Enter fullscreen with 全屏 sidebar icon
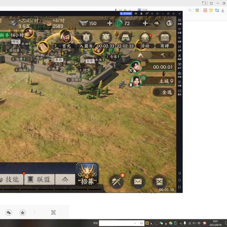227x227 pixels. [x=179, y=48]
